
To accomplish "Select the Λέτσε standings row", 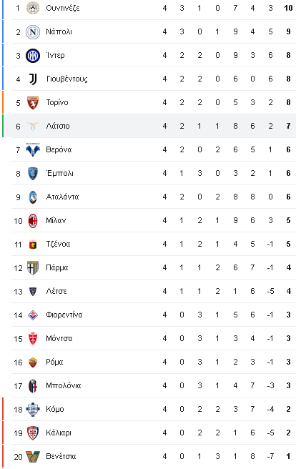I will click(x=154, y=291).
